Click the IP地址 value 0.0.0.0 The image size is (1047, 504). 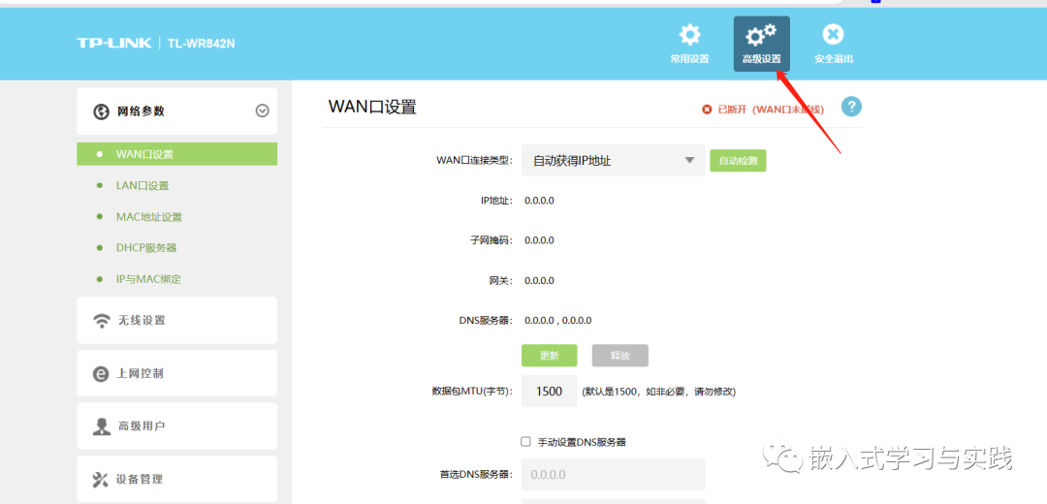pos(540,201)
